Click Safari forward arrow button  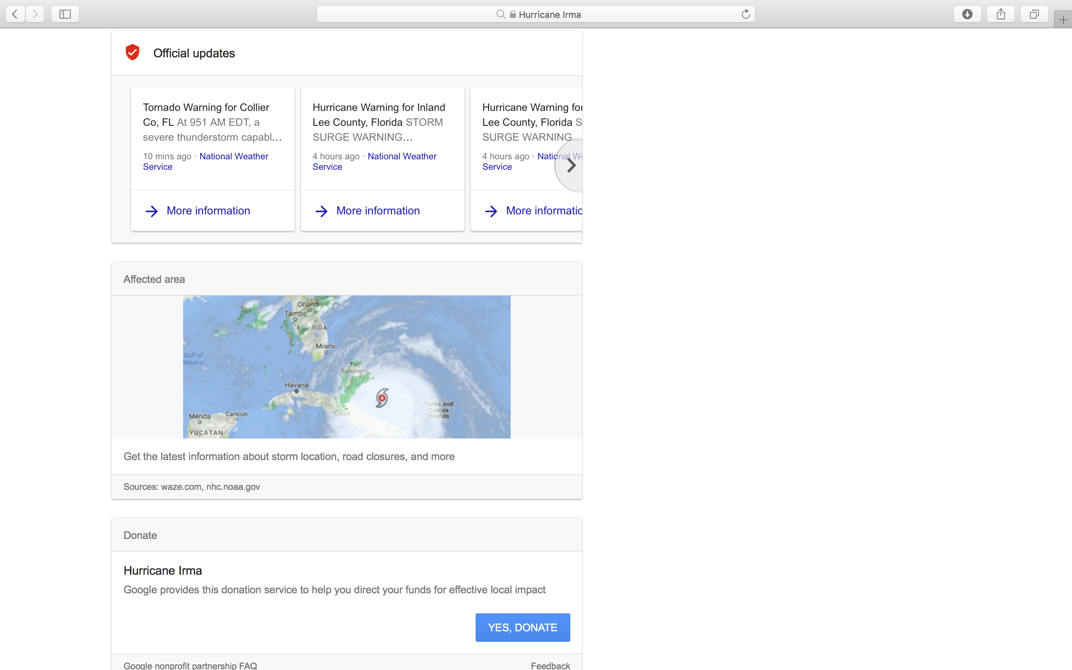click(35, 14)
